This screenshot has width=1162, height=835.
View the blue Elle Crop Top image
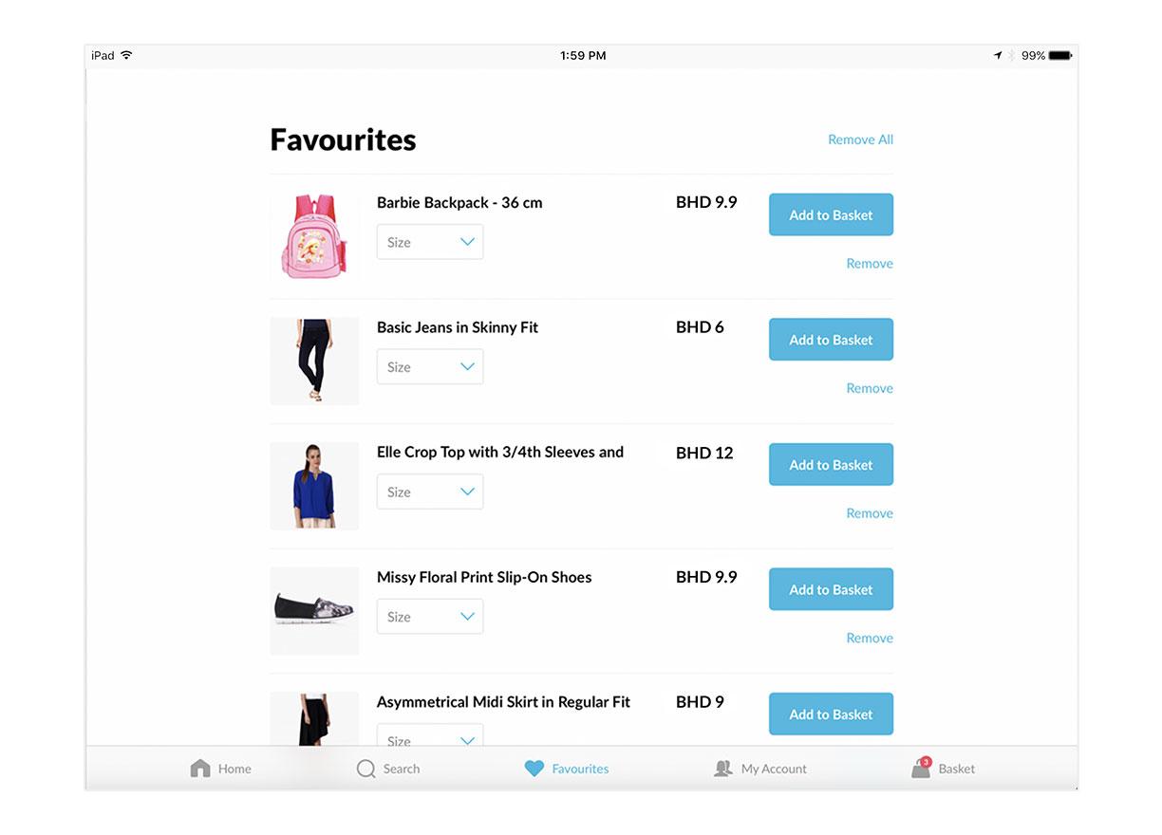(314, 486)
